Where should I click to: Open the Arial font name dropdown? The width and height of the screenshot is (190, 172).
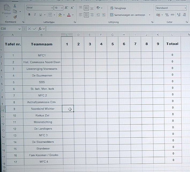(x=39, y=8)
